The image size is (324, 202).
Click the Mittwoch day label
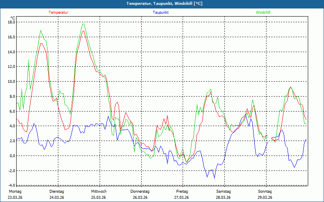click(99, 191)
